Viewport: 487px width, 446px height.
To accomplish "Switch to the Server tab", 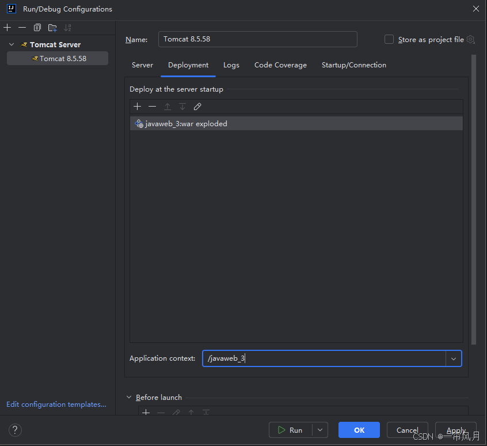I will (143, 65).
